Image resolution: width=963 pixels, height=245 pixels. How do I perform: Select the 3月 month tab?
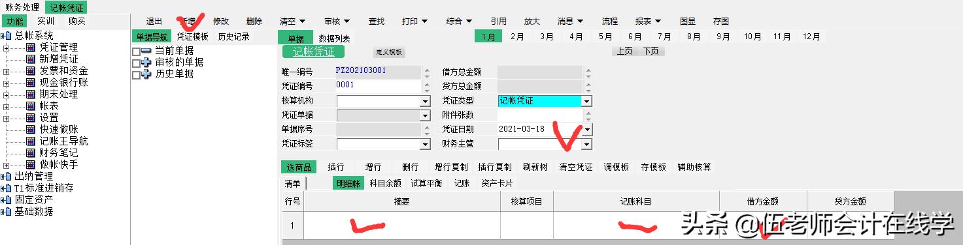coord(547,37)
